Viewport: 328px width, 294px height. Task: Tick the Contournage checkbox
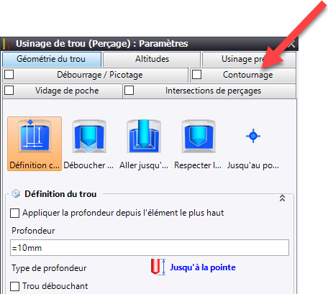196,75
